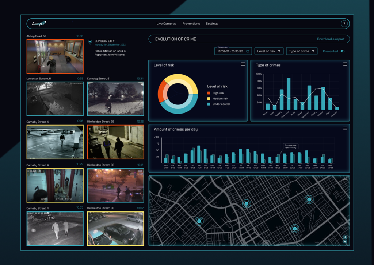The width and height of the screenshot is (374, 265).
Task: Open the Carnaby Street, 4 feed from 10:28
Action: coord(55,142)
